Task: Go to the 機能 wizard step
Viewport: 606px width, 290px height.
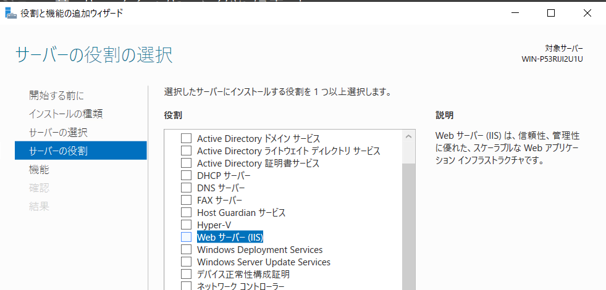Action: click(39, 170)
